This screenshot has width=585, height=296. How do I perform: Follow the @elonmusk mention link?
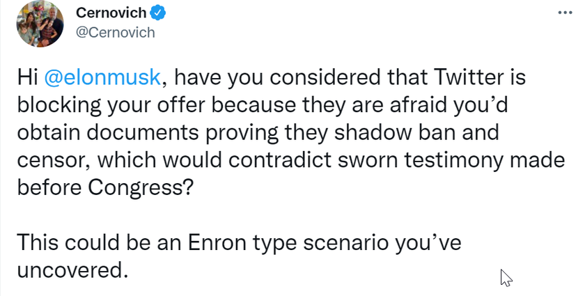coord(102,77)
